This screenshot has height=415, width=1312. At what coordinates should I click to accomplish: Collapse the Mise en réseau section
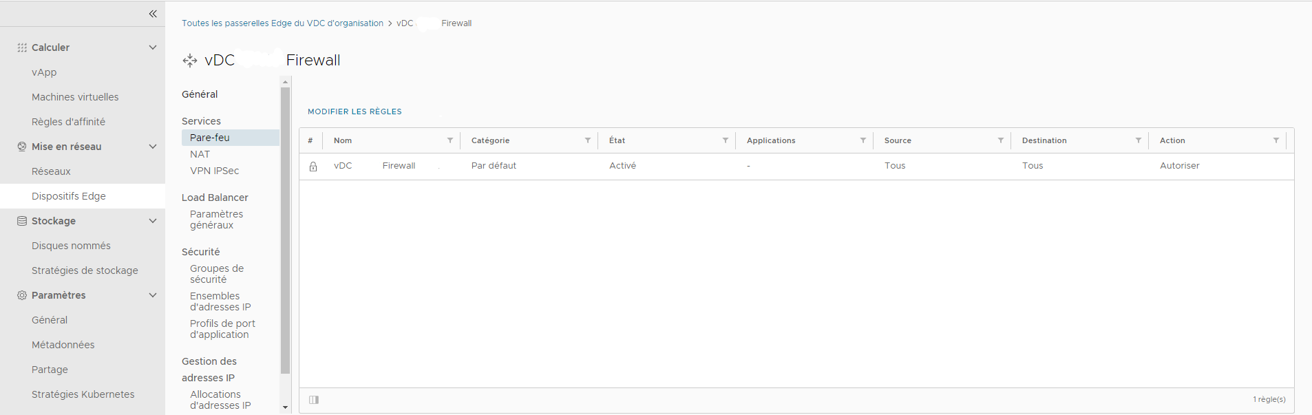pyautogui.click(x=153, y=147)
